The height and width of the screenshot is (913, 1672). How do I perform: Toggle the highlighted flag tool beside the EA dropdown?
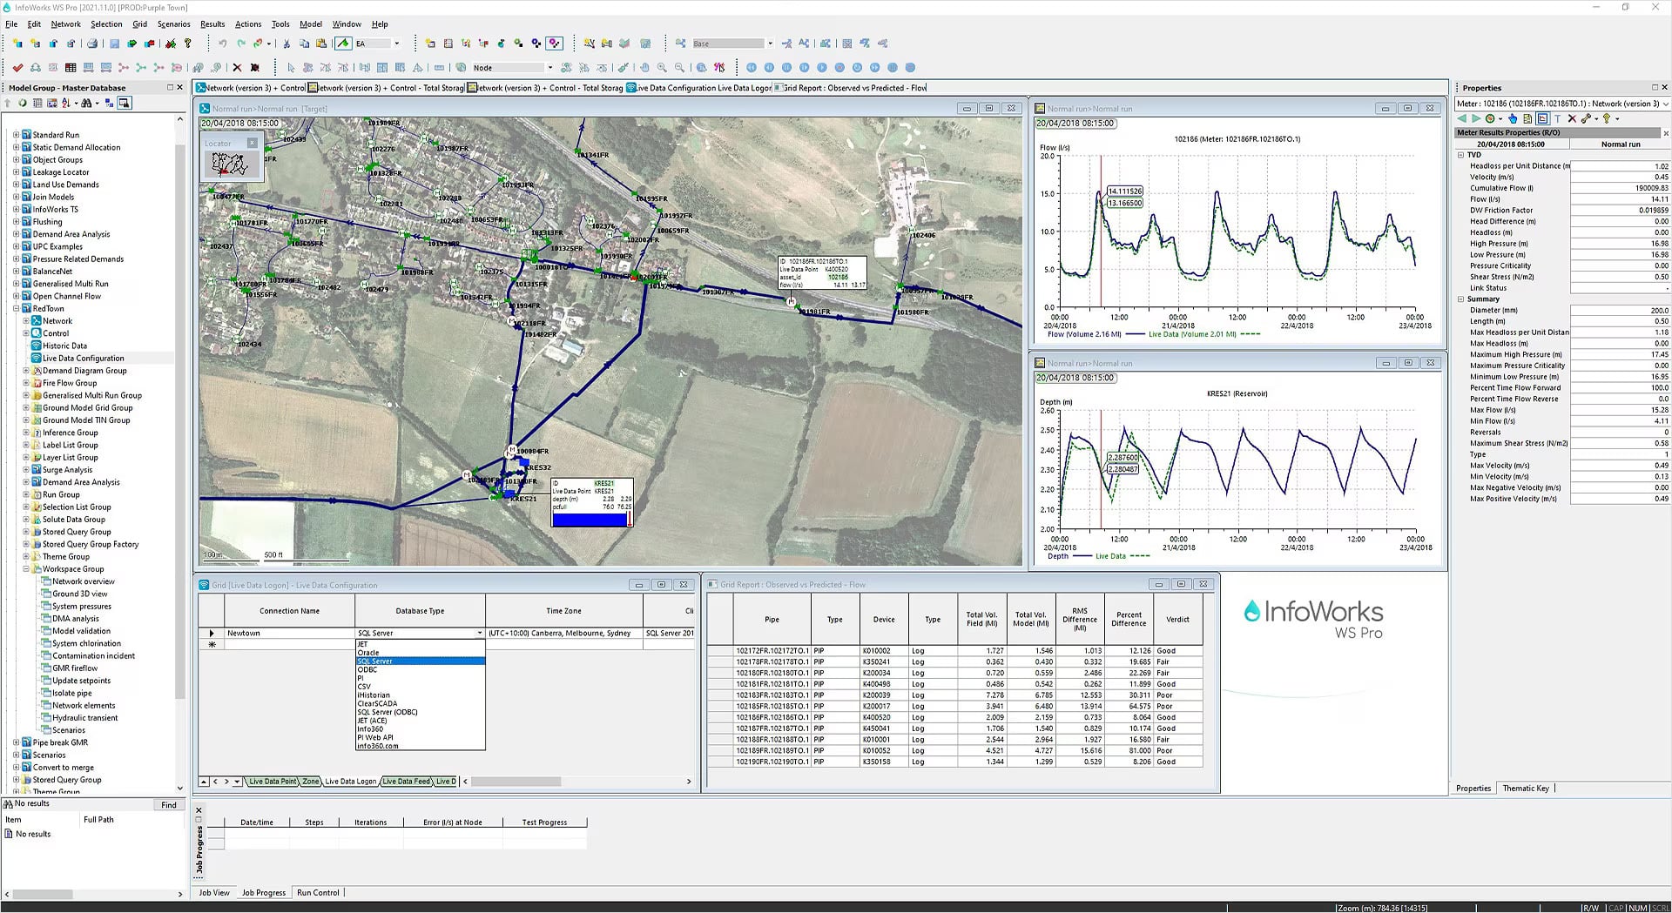(x=343, y=43)
